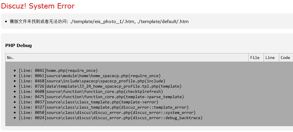Select the discuz_error::template_error trace entry
The width and height of the screenshot is (293, 132).
[104, 107]
